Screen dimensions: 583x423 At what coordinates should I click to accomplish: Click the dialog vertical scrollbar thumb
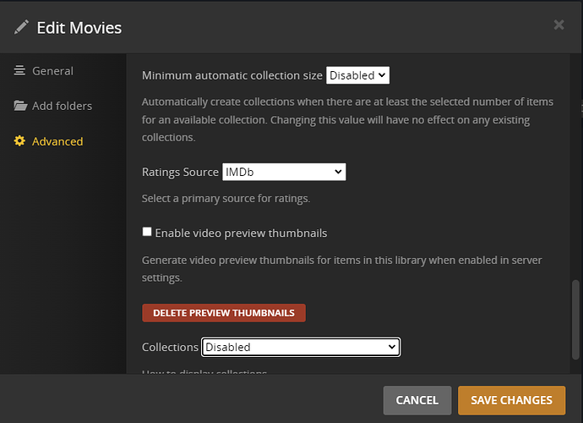click(575, 320)
